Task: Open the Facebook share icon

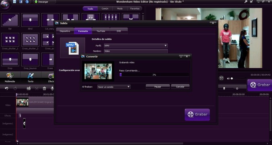Action: (x=21, y=2)
